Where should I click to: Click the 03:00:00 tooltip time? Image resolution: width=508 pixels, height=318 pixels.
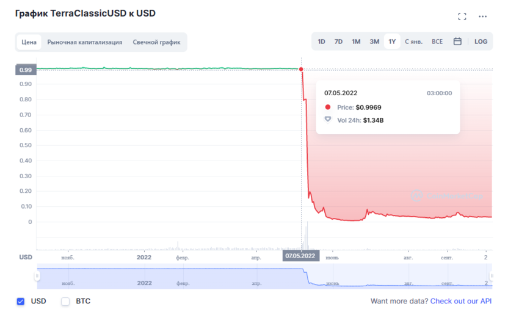pos(439,93)
